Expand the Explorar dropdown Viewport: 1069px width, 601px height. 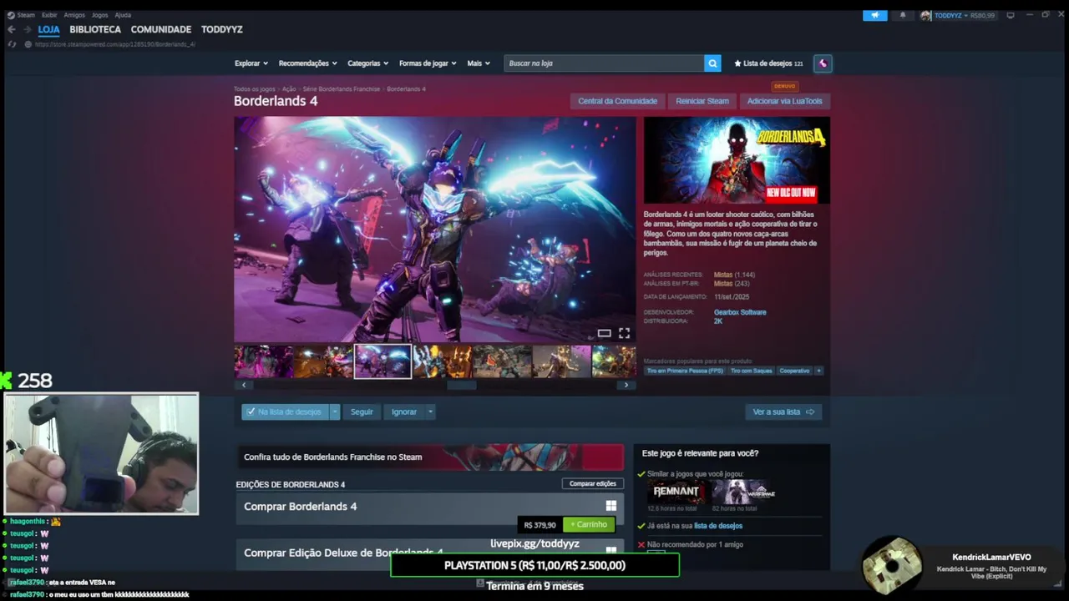251,63
